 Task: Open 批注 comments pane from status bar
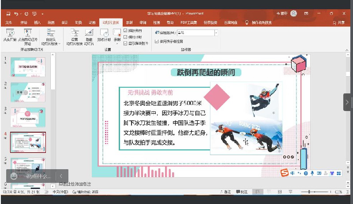click(242, 192)
